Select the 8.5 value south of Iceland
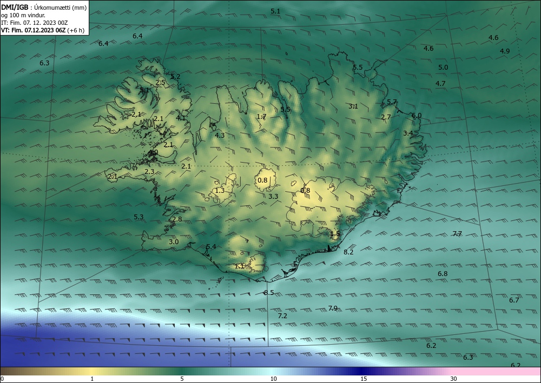541x383 pixels. (x=269, y=292)
